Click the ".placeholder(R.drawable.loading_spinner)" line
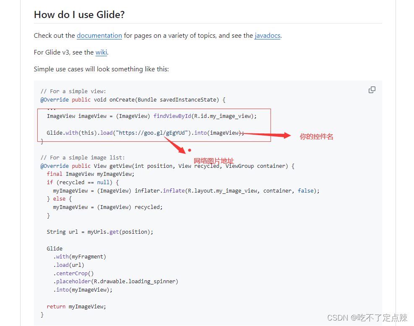The image size is (414, 326). (x=116, y=282)
